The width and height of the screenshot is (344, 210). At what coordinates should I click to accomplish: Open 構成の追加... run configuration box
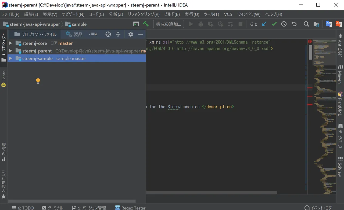[x=169, y=24]
